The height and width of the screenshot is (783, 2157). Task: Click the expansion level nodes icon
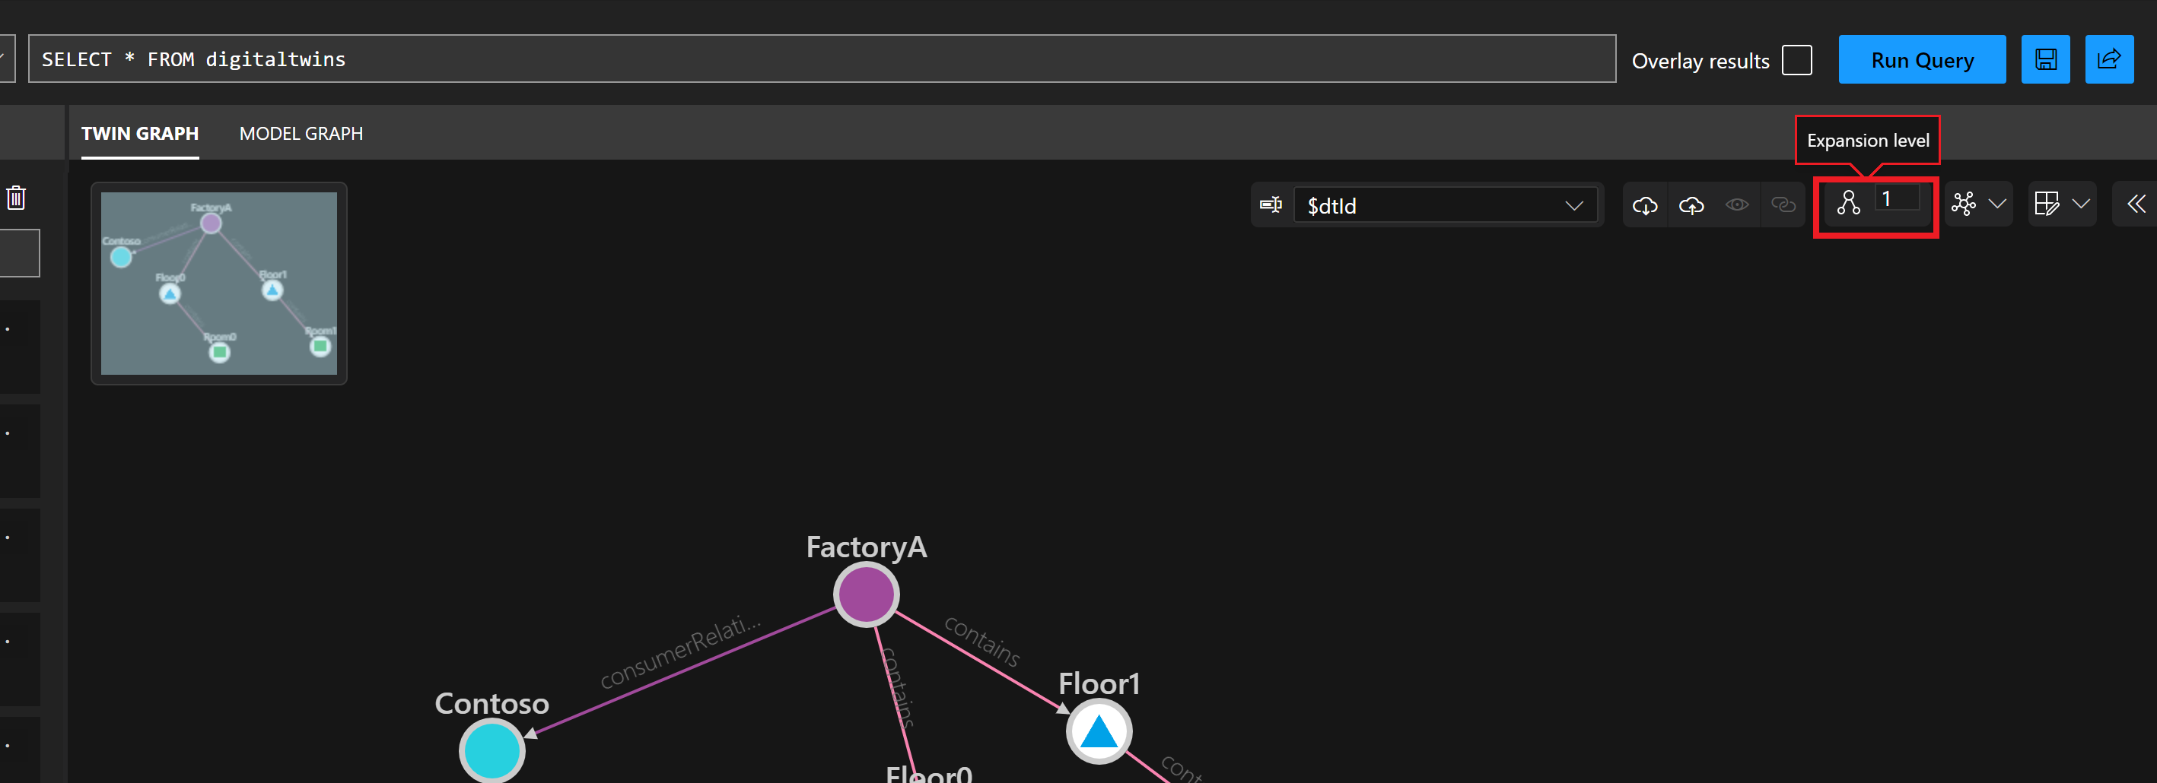[1849, 203]
